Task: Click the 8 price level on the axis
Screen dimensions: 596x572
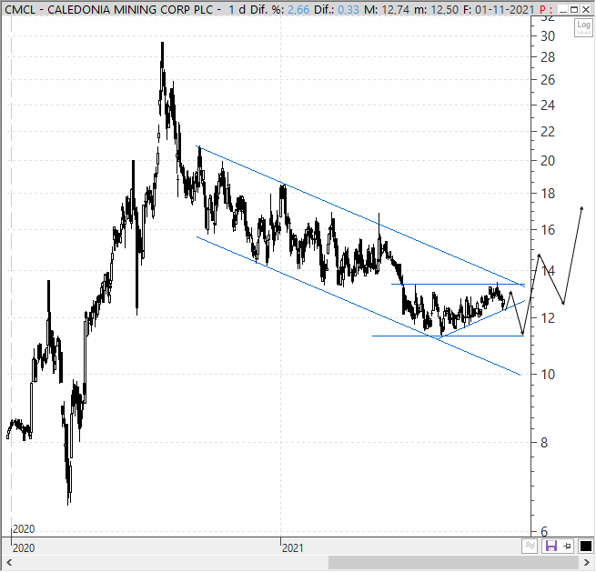Action: click(x=544, y=443)
